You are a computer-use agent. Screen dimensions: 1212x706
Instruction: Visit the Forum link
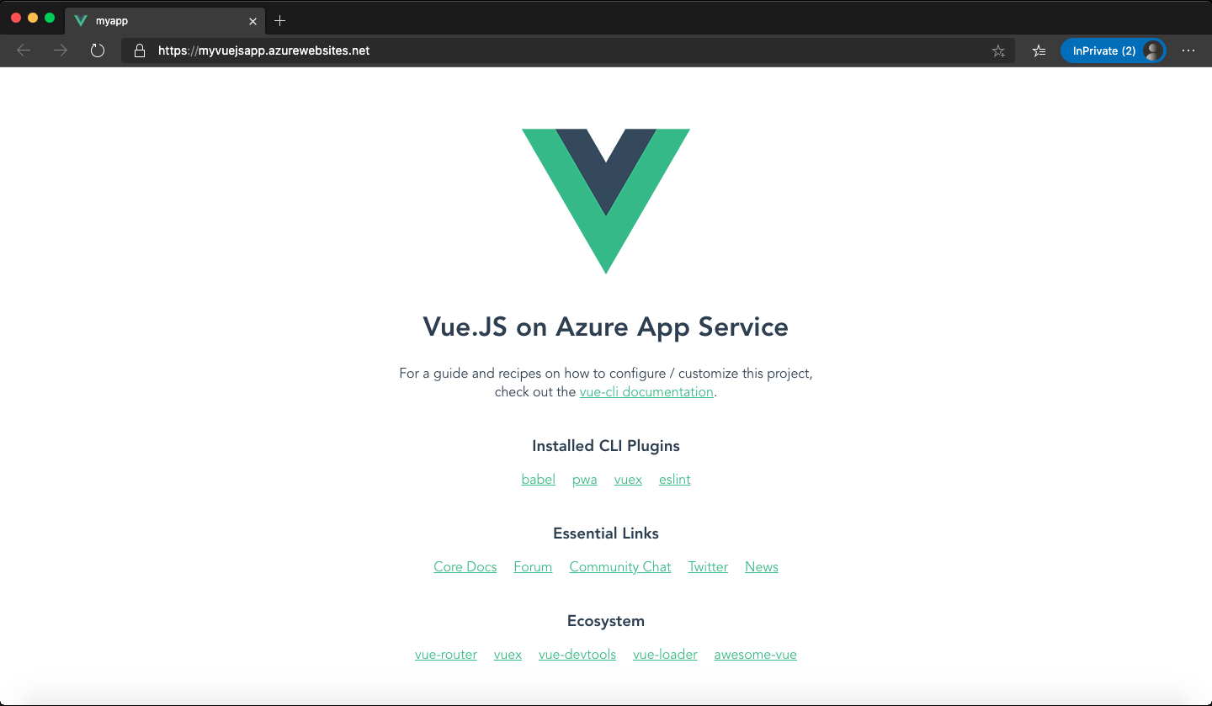(533, 567)
